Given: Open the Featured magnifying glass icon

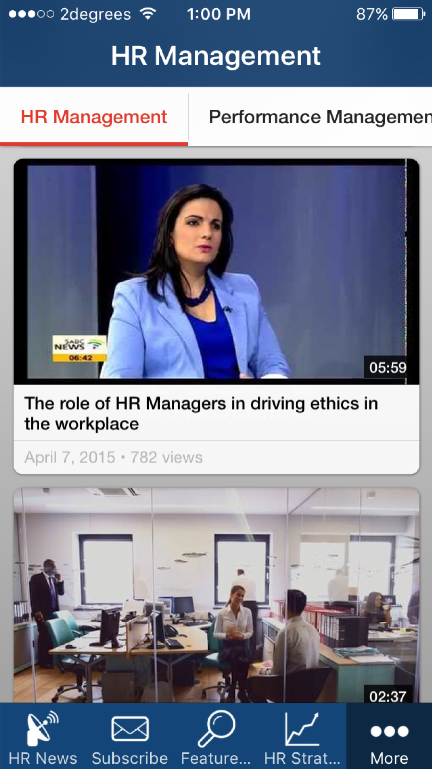Looking at the screenshot, I should [x=216, y=729].
